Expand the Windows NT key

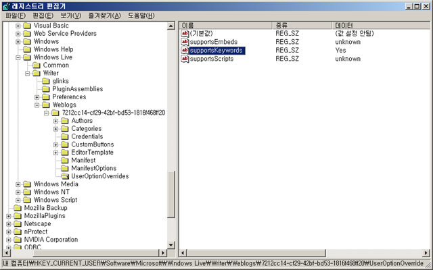pyautogui.click(x=18, y=192)
